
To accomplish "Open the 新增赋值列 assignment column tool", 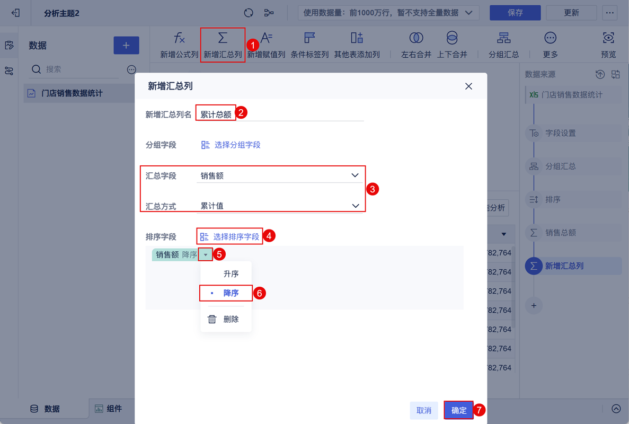I will [x=266, y=45].
